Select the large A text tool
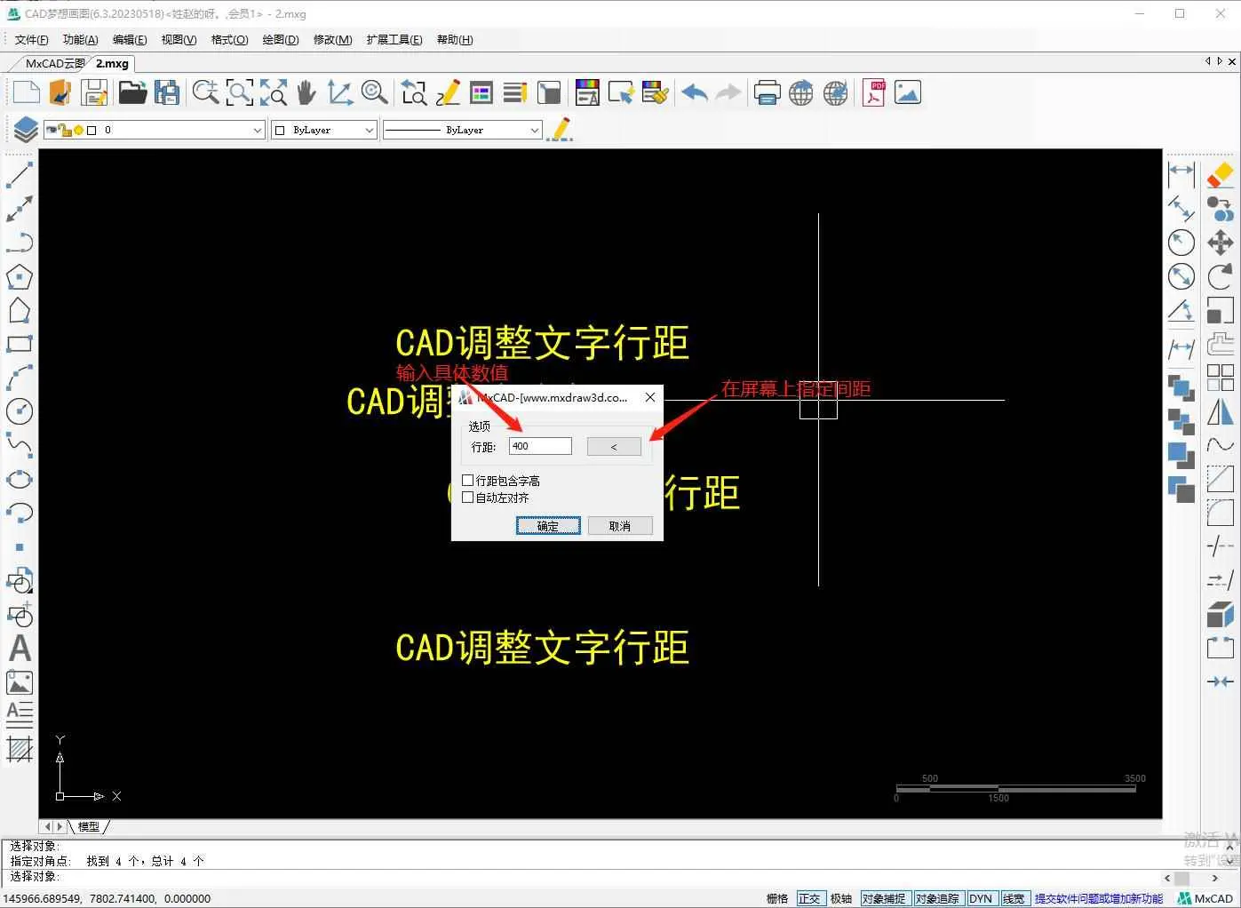The width and height of the screenshot is (1241, 908). pos(20,649)
